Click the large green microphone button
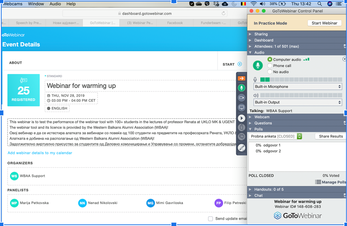347x226 pixels. pyautogui.click(x=258, y=65)
